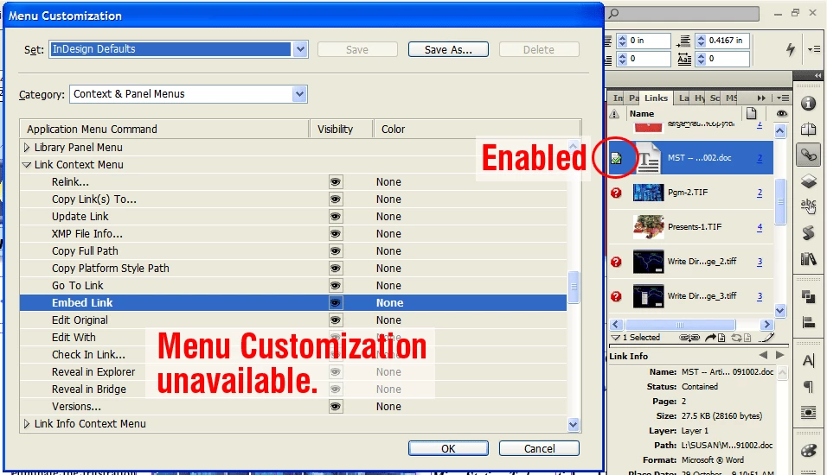Click the Save As... button
The height and width of the screenshot is (475, 827).
448,49
